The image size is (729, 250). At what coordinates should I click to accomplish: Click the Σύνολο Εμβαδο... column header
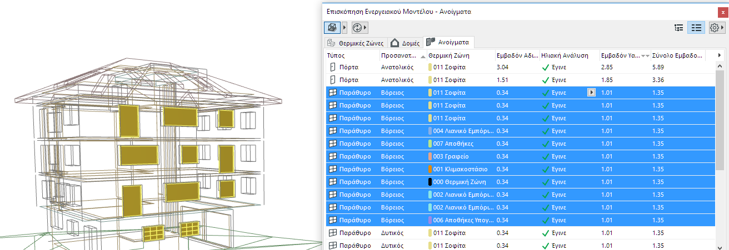pyautogui.click(x=677, y=55)
